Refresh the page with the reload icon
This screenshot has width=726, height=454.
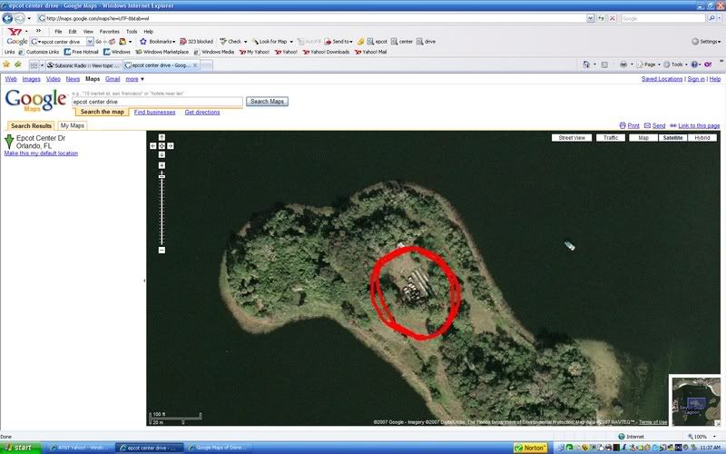[601, 18]
